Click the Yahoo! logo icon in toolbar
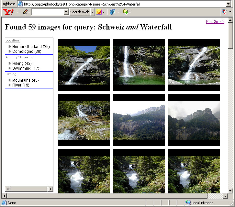 (x=8, y=12)
